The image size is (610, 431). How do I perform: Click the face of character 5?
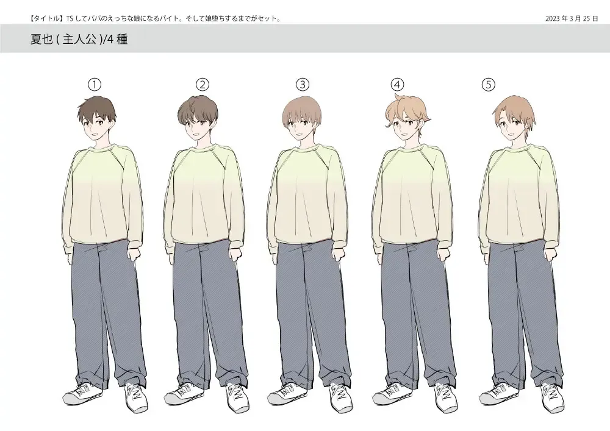pos(511,126)
